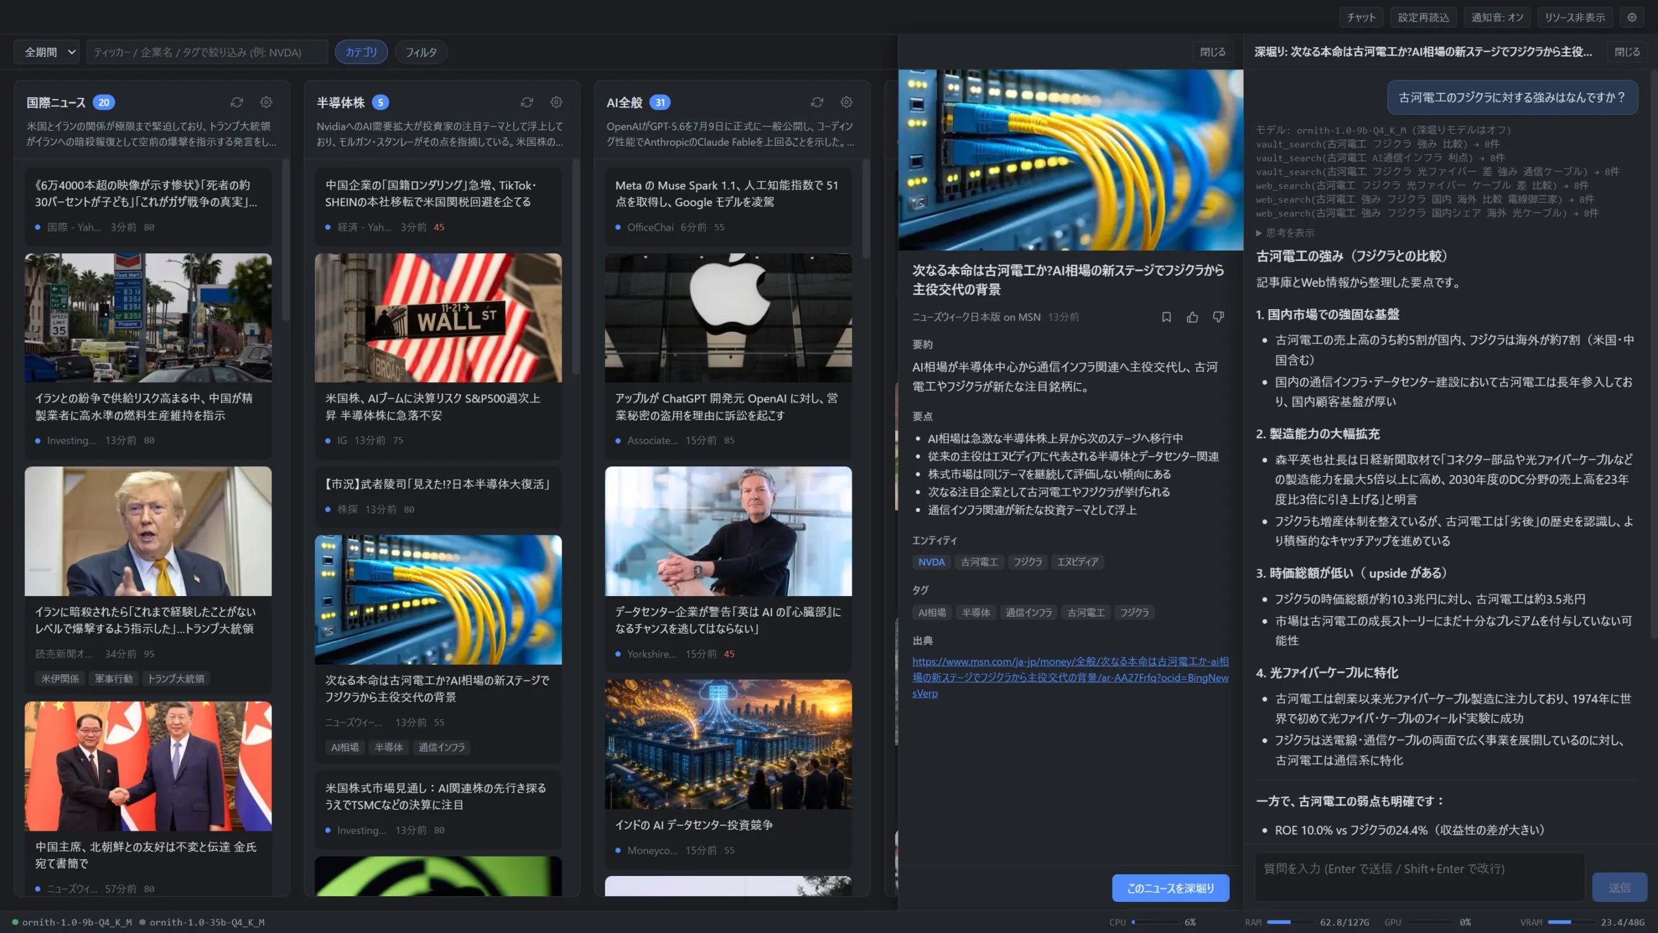Select the 古河電工 entity chip

[979, 562]
